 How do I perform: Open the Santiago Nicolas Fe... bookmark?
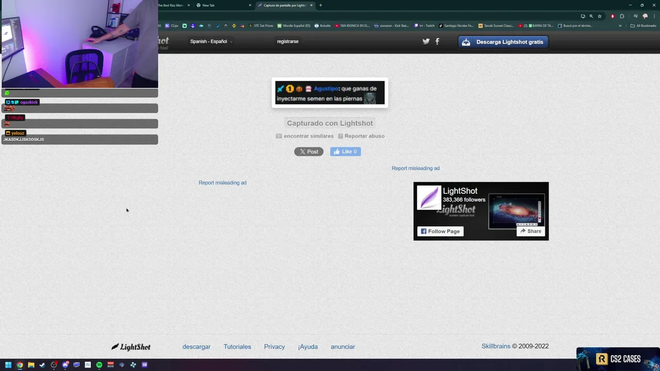pyautogui.click(x=456, y=26)
